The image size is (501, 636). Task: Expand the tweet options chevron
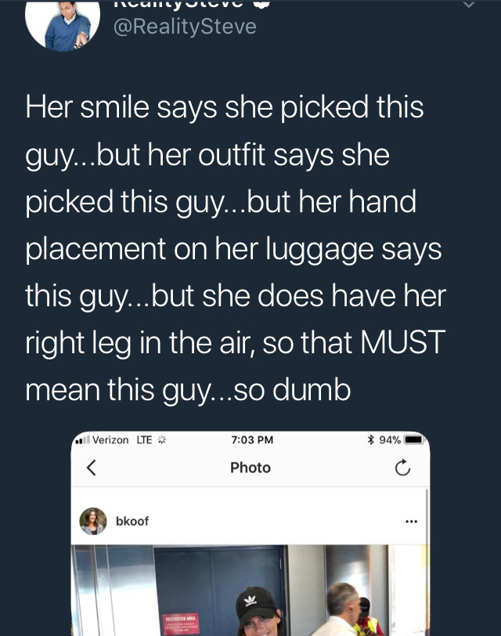tap(469, 5)
